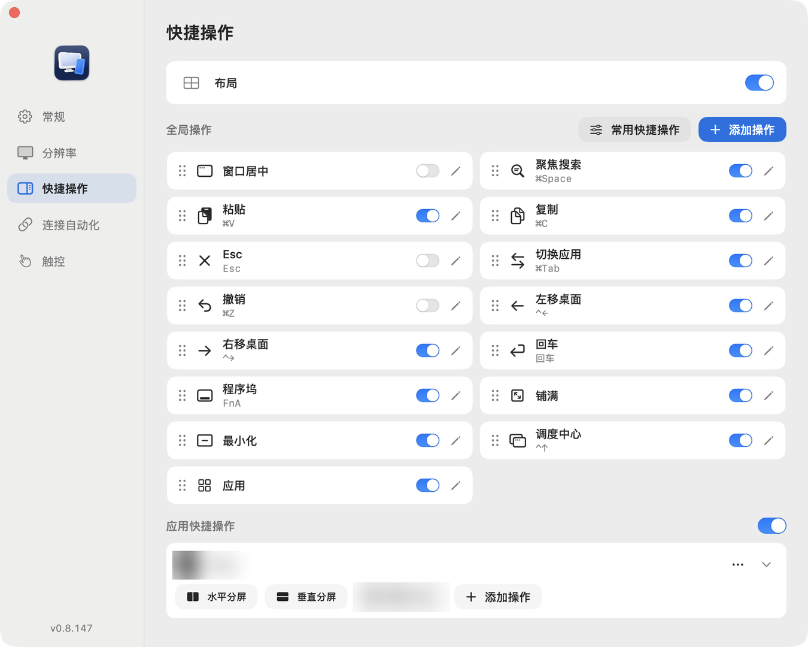Toggle off 应用快捷操作 section switch
Viewport: 808px width, 647px height.
tap(772, 526)
